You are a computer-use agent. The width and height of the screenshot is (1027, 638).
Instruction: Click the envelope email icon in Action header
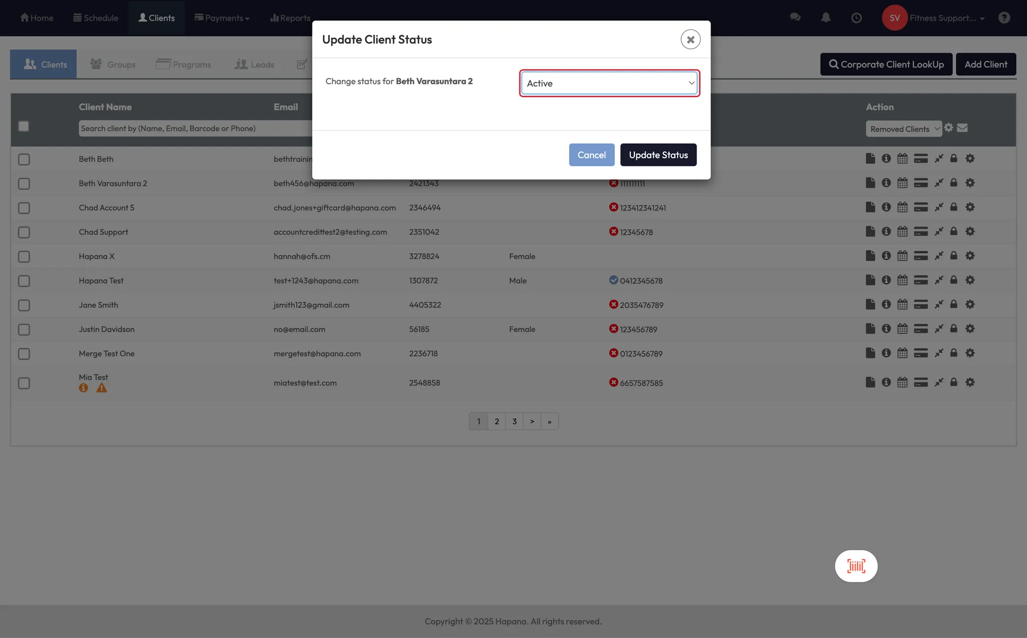962,128
